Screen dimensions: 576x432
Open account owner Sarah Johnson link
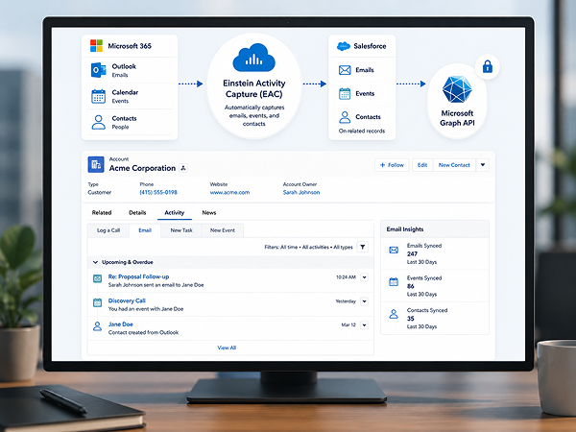(301, 192)
